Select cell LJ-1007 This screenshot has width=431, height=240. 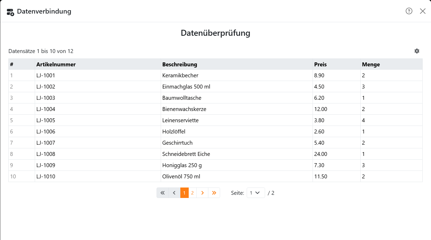coord(98,143)
